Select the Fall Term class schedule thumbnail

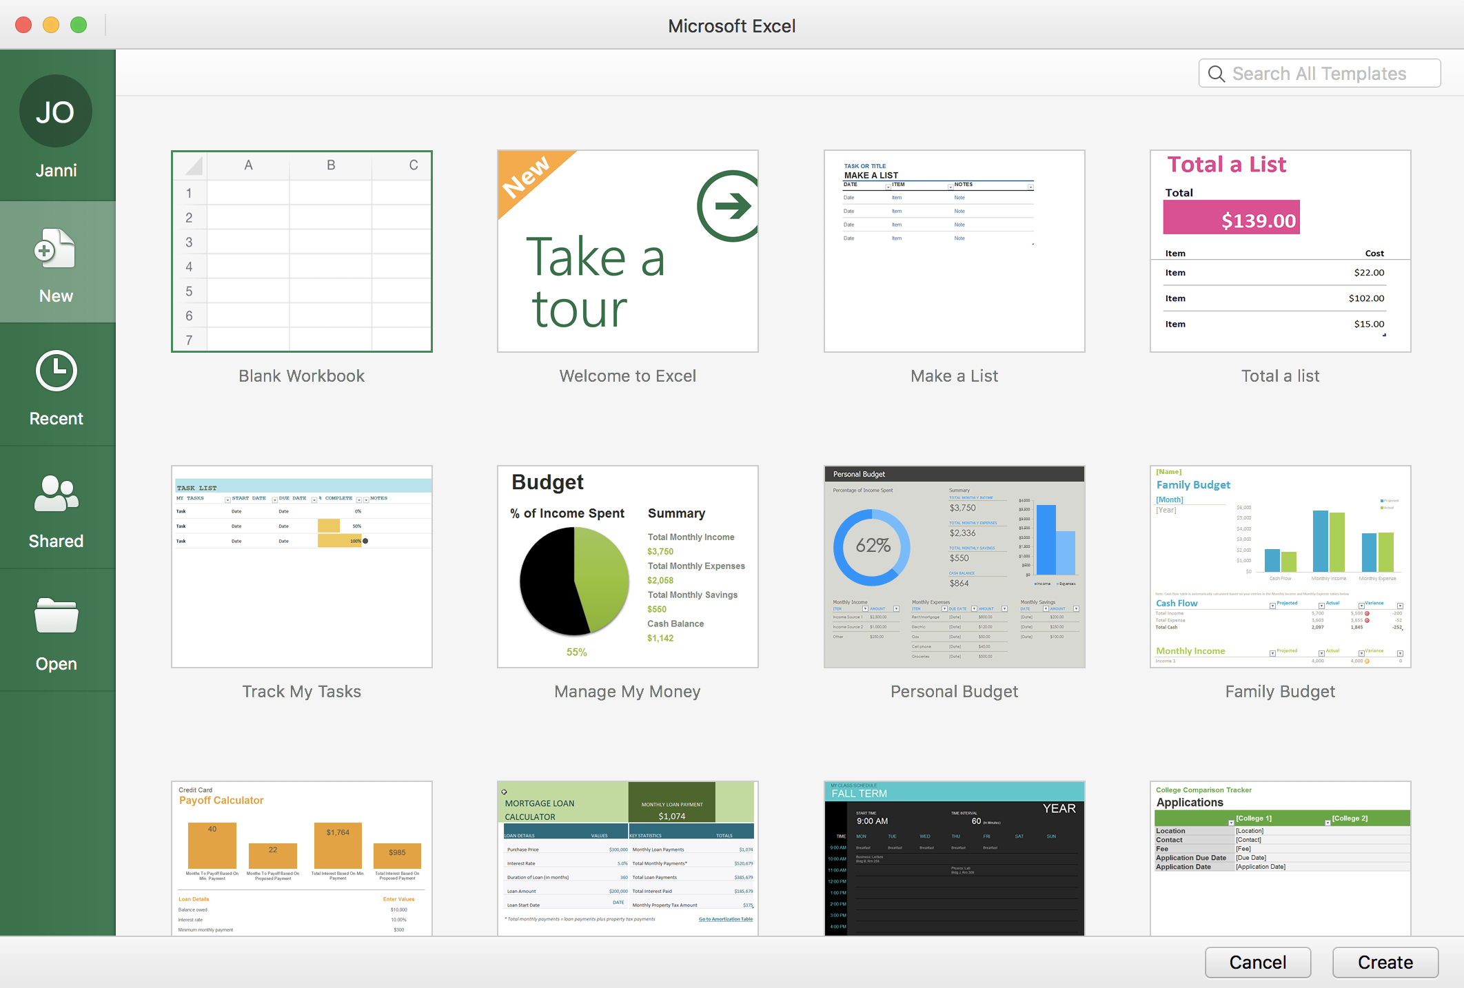pyautogui.click(x=955, y=858)
